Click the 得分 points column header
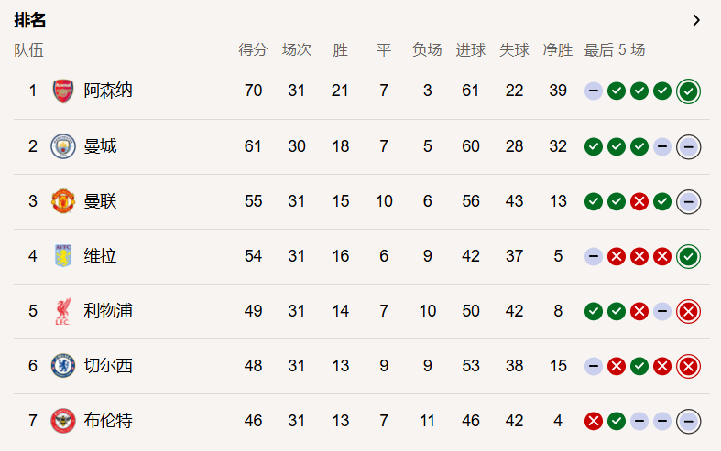Screen dimensions: 721x451 [x=253, y=50]
